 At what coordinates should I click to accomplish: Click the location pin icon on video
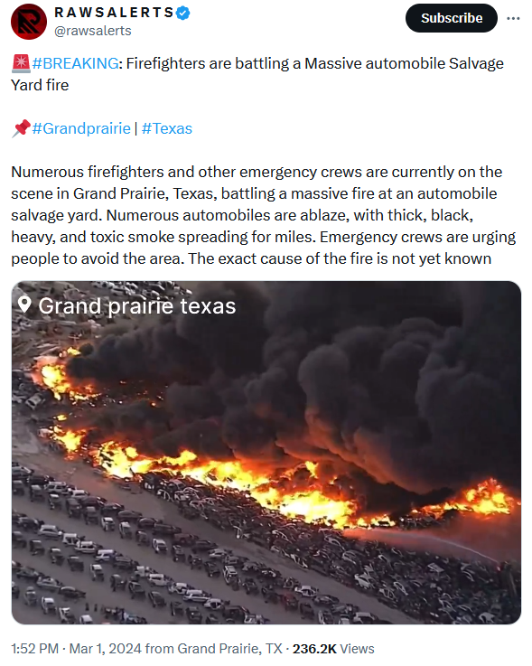[24, 305]
